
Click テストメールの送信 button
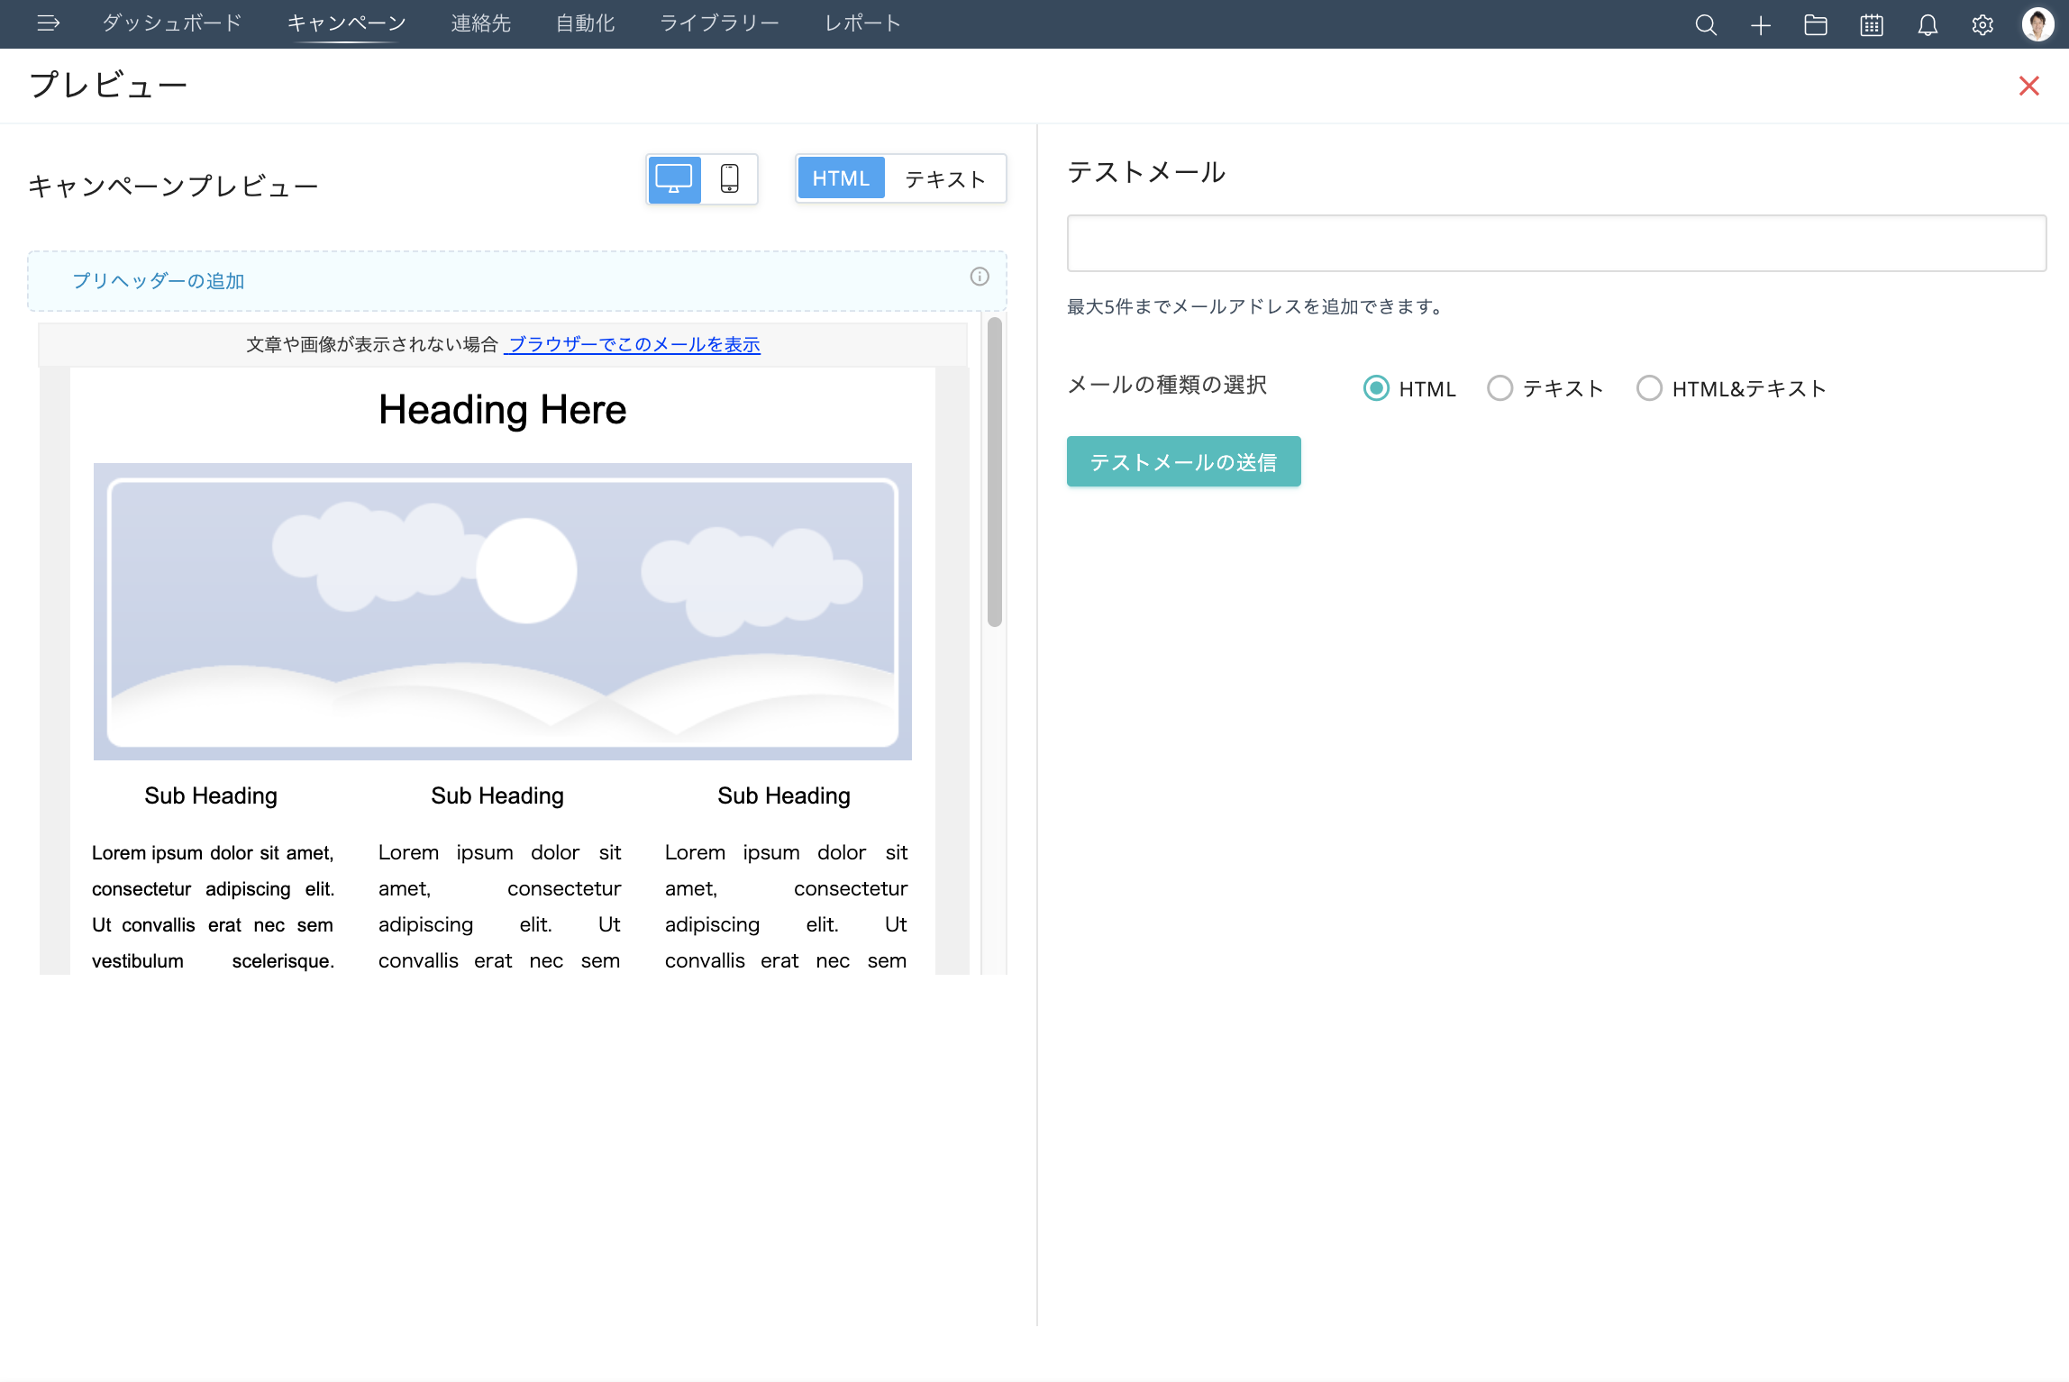point(1183,462)
